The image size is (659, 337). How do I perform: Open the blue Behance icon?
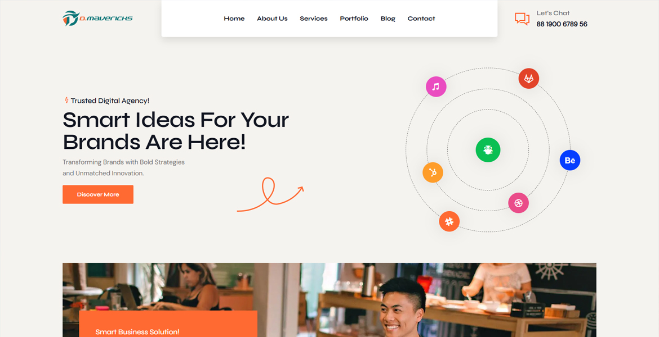[570, 160]
